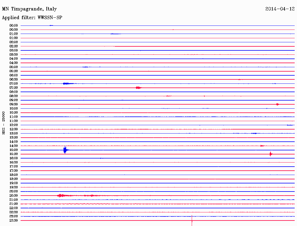Click the 23:00 time label
The height and width of the screenshot is (226, 297).
(x=14, y=216)
